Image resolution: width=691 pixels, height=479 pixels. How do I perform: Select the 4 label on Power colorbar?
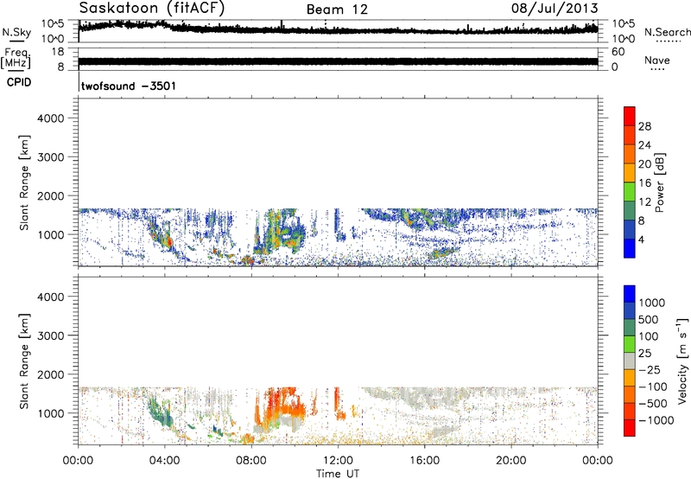[x=641, y=240]
